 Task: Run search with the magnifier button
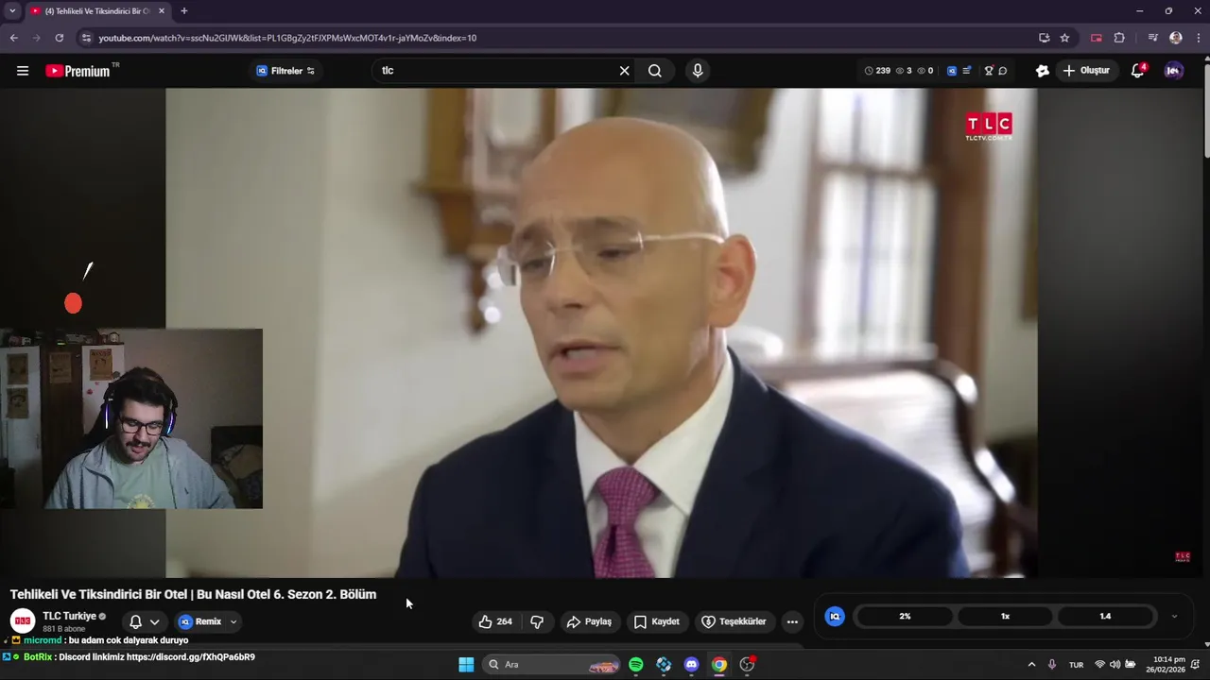coord(655,71)
